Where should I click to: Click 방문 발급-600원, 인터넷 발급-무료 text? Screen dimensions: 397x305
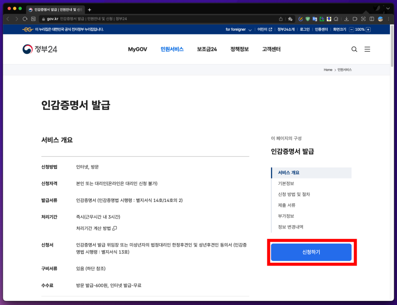coord(108,286)
